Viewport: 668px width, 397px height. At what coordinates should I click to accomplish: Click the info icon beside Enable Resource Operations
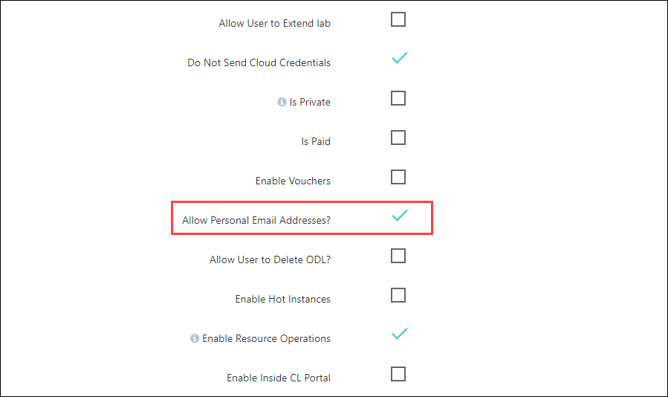pyautogui.click(x=194, y=338)
